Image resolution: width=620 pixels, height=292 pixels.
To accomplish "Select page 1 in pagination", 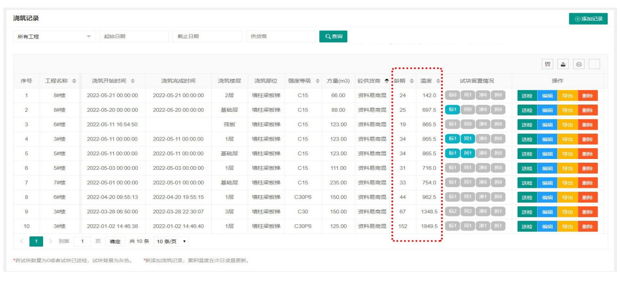I will point(34,241).
